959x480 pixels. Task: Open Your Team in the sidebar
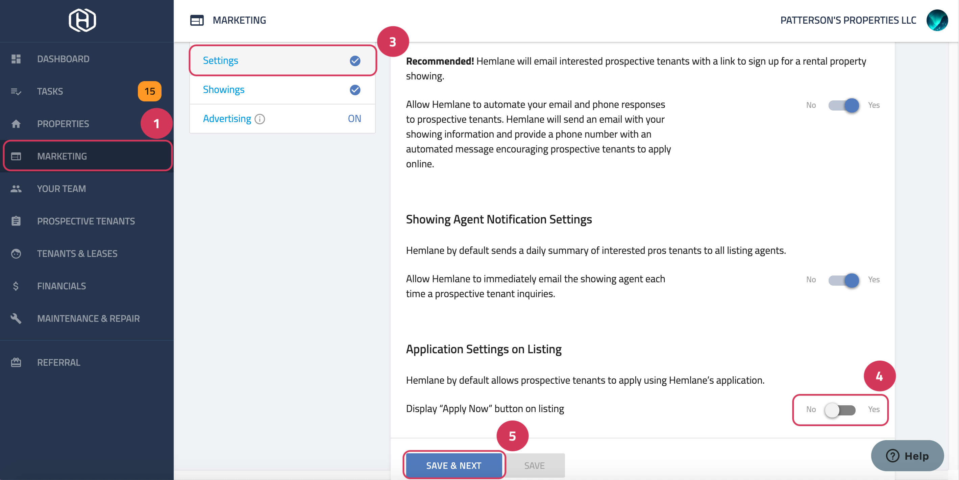[x=87, y=189]
